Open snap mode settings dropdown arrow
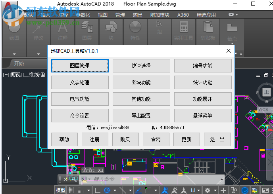The image size is (273, 194). pyautogui.click(x=89, y=190)
